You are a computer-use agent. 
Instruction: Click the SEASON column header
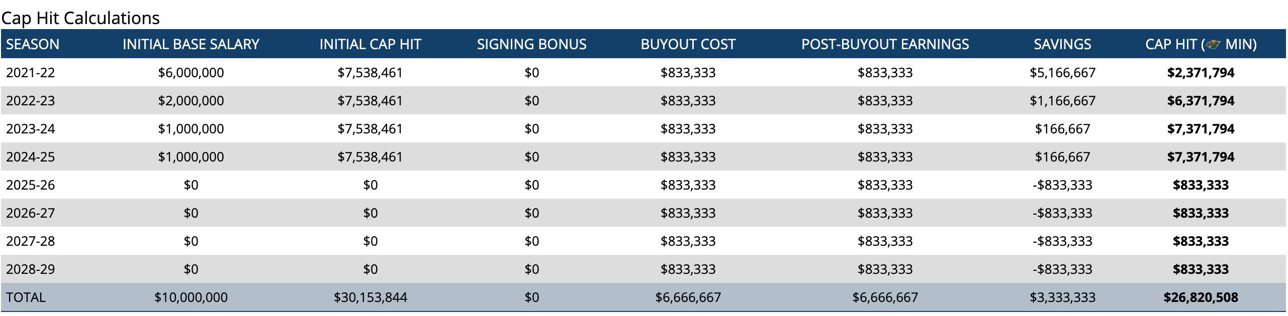pyautogui.click(x=33, y=45)
